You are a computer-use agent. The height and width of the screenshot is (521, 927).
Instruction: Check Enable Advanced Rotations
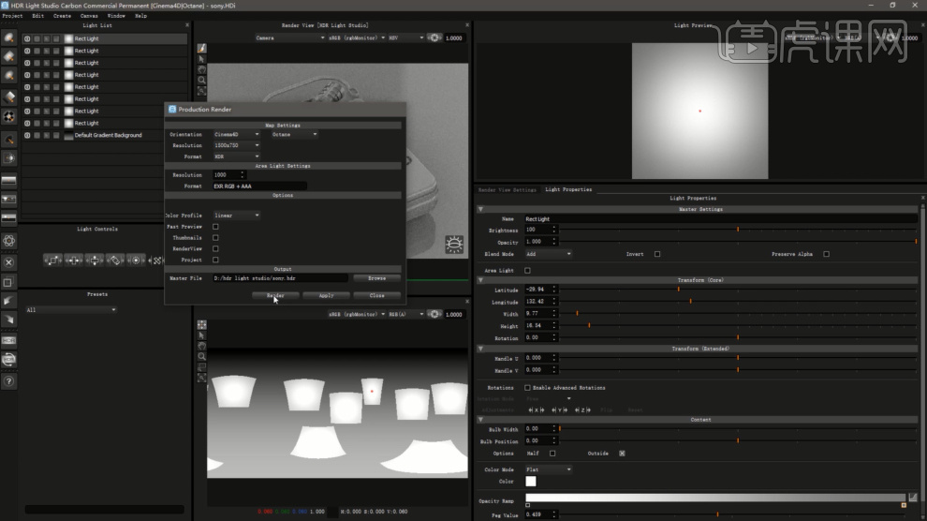coord(527,388)
